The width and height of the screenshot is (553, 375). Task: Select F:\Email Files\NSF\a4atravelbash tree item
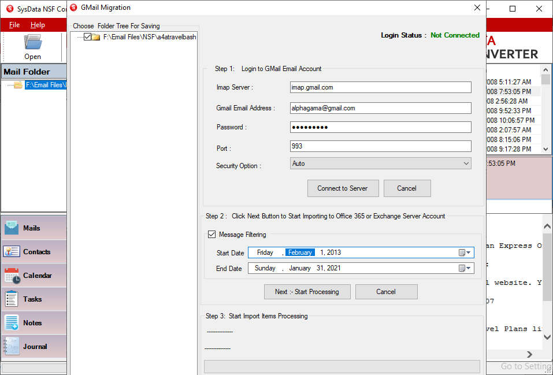pyautogui.click(x=150, y=37)
